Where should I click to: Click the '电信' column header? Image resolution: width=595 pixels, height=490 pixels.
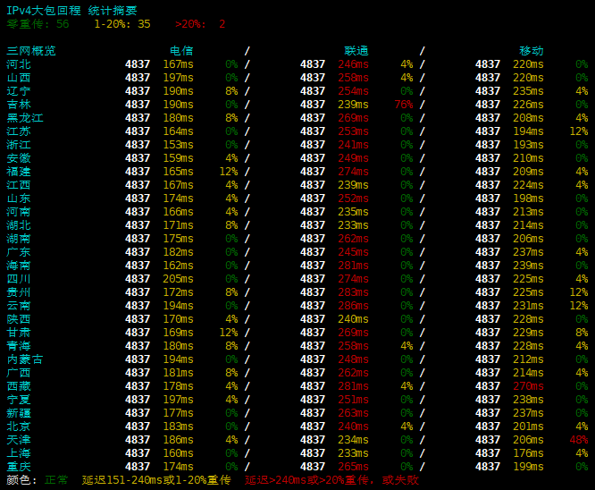(x=181, y=51)
